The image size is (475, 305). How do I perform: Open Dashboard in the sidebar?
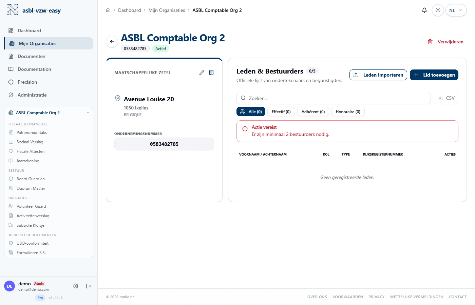(x=49, y=30)
